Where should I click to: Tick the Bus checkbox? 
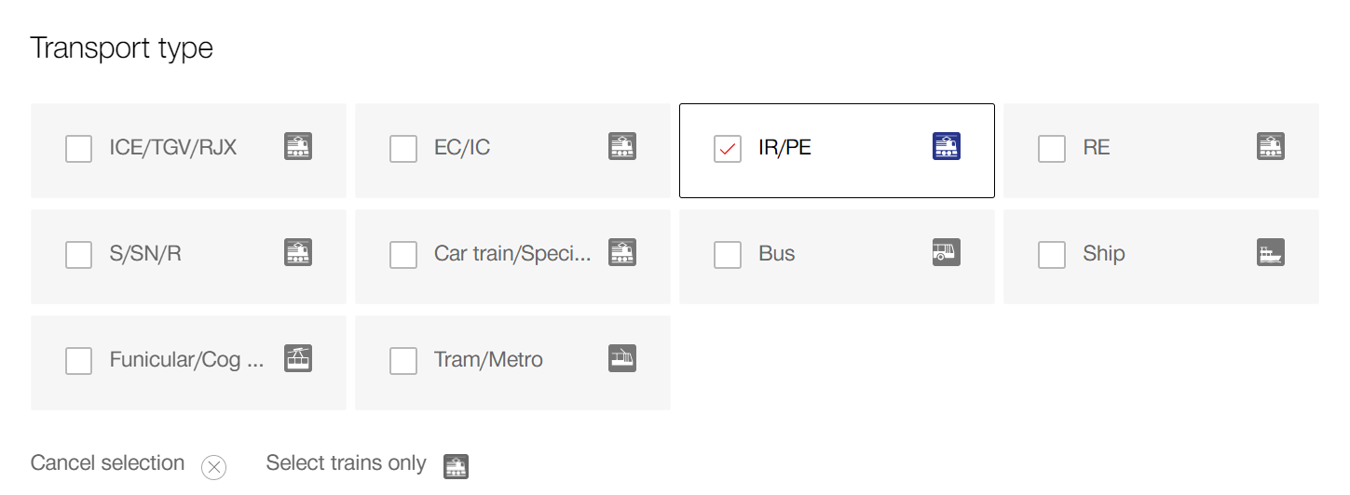pos(728,255)
